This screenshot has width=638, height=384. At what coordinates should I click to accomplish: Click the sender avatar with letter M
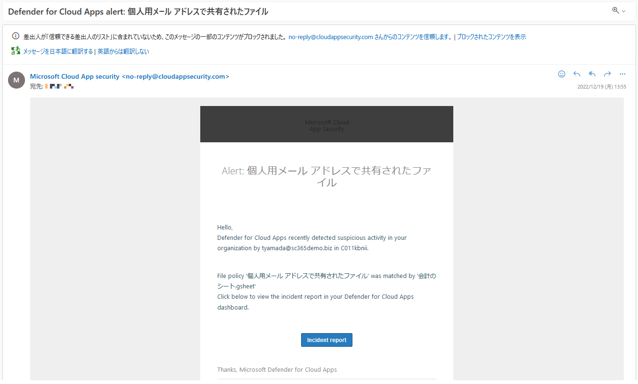(16, 80)
